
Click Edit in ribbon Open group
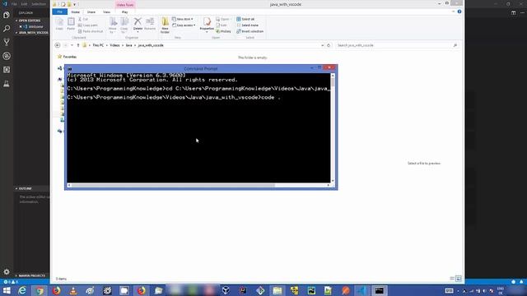tap(222, 25)
